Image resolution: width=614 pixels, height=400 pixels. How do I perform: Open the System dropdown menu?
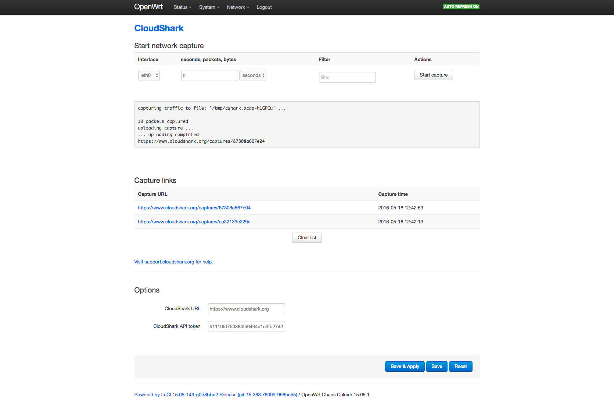click(209, 7)
